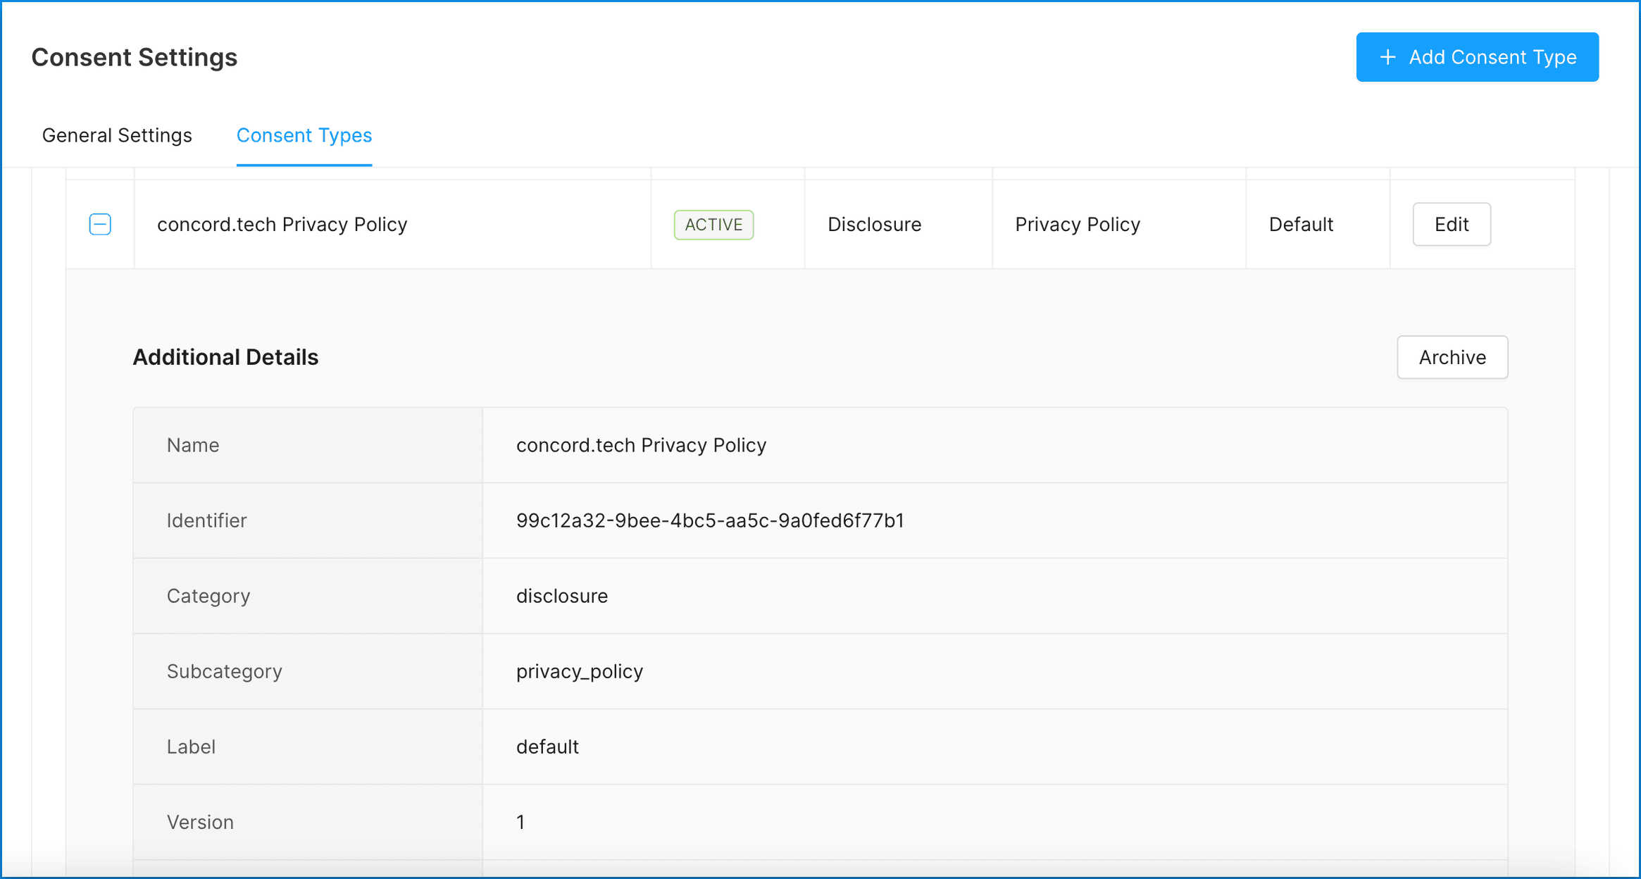
Task: Archive this consent type
Action: click(1452, 357)
